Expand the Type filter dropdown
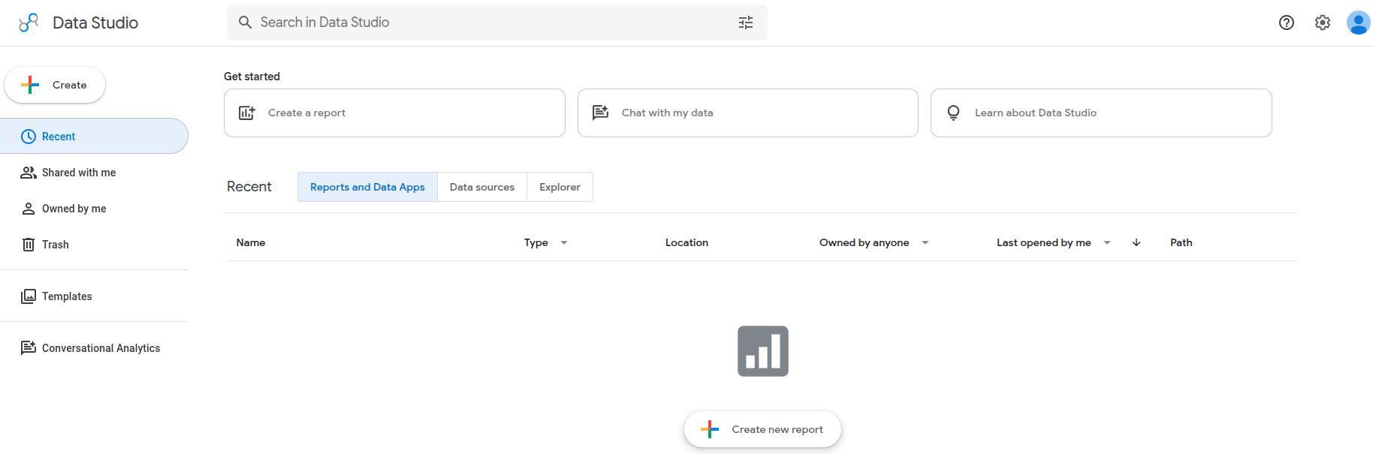This screenshot has height=454, width=1373. point(564,242)
